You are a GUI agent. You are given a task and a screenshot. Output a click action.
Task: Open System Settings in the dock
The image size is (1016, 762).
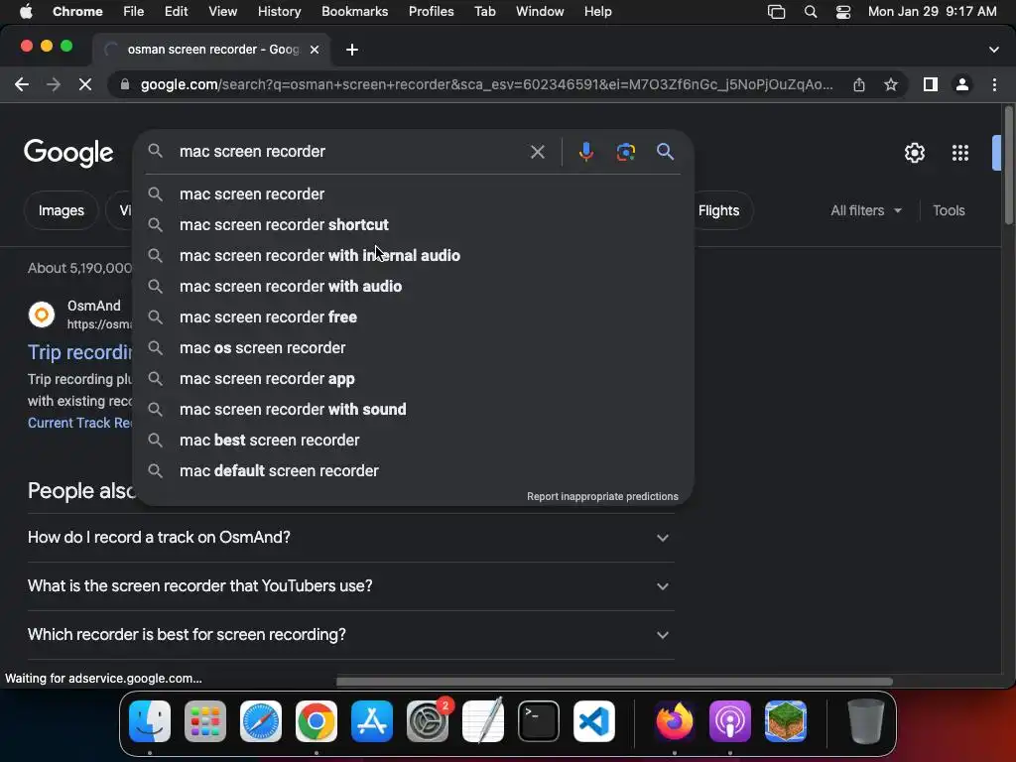pyautogui.click(x=428, y=721)
